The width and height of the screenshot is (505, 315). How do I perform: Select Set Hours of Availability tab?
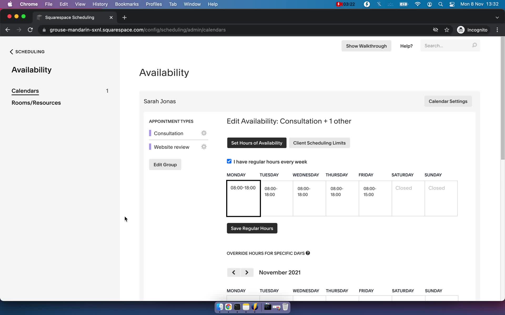[x=257, y=143]
